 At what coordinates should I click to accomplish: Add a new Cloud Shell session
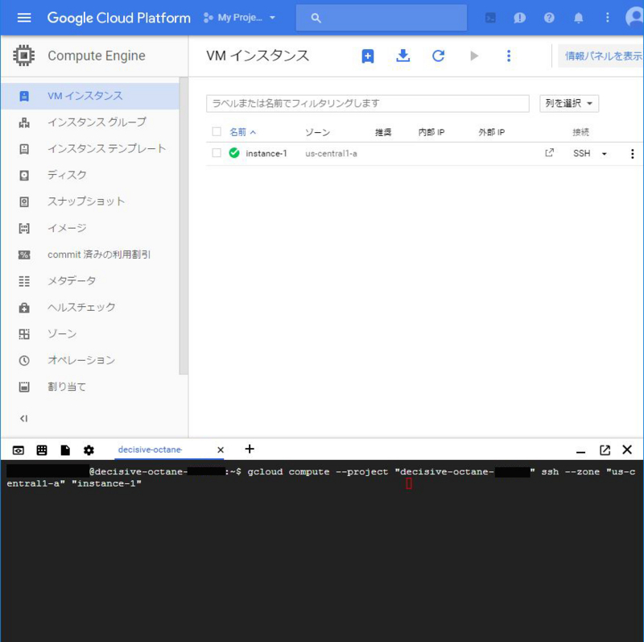tap(250, 449)
